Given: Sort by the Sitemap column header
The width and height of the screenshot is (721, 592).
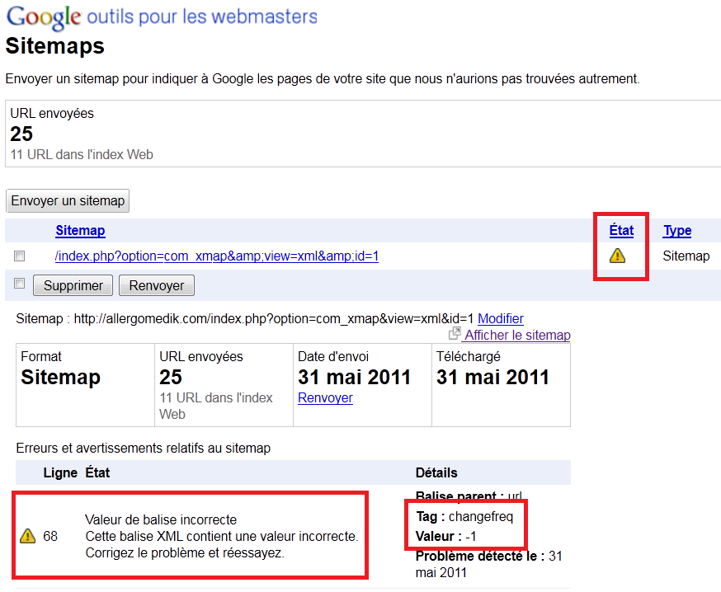Looking at the screenshot, I should coord(81,230).
